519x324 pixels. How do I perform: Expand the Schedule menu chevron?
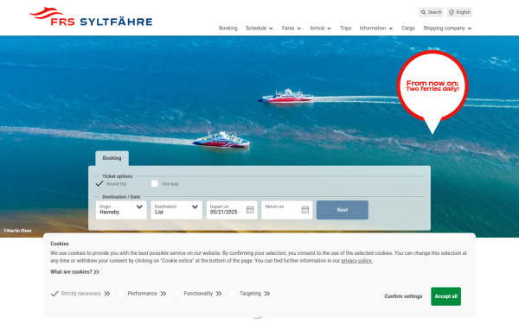point(271,29)
